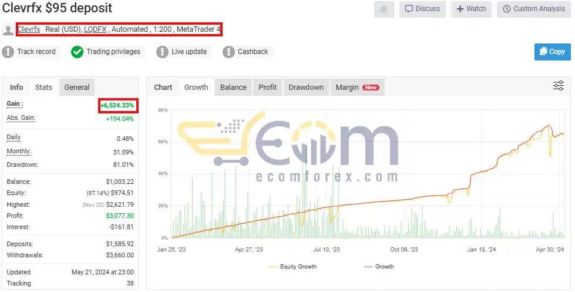
Task: Click the blue Copy button
Action: pos(552,52)
